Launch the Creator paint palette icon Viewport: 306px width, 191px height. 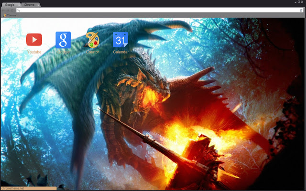(92, 40)
